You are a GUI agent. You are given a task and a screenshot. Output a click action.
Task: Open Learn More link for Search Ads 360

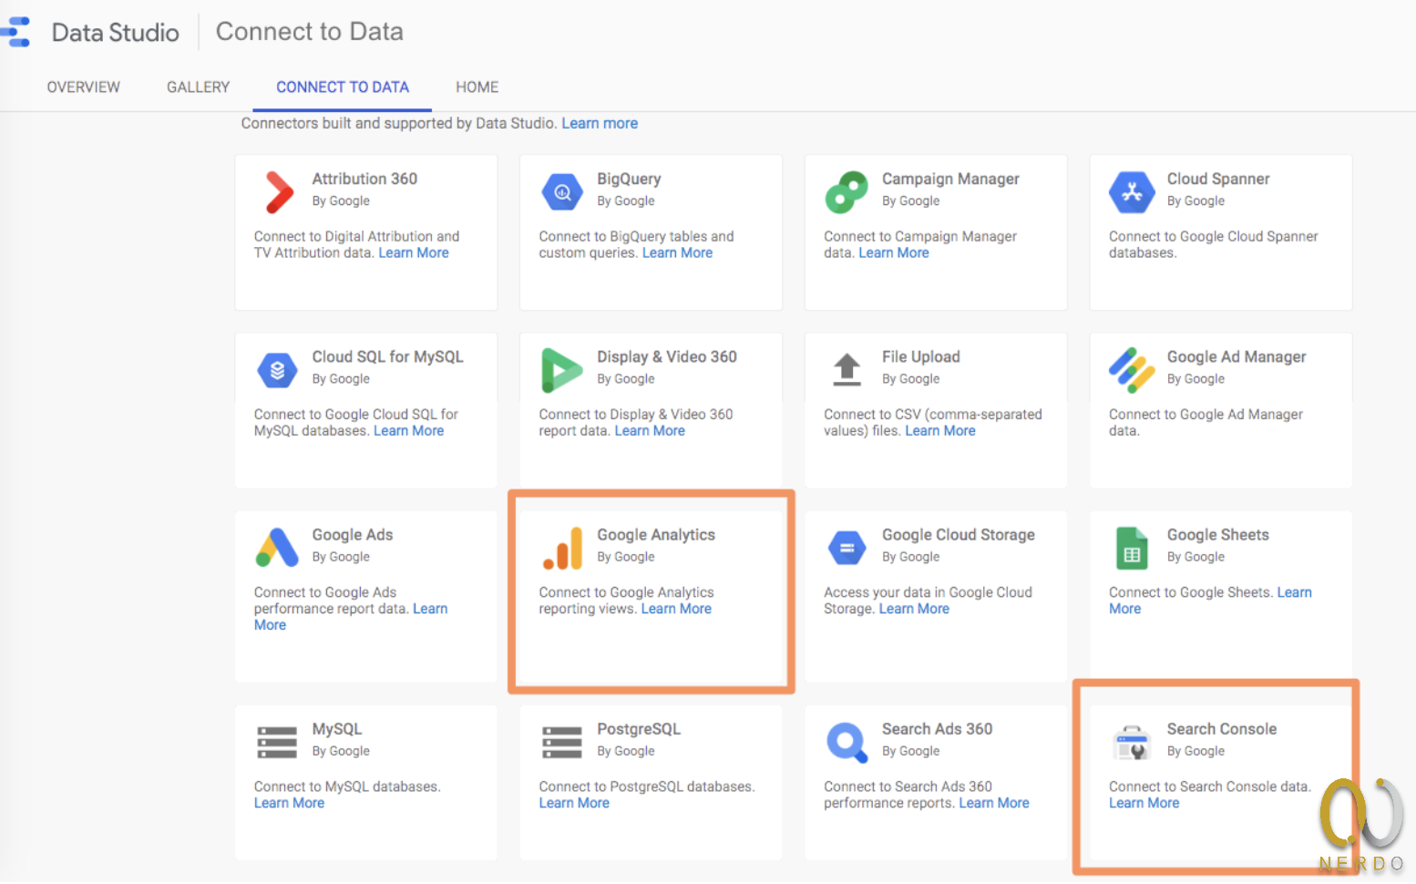click(994, 803)
